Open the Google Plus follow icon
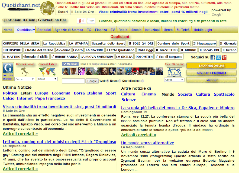 pyautogui.click(x=224, y=57)
